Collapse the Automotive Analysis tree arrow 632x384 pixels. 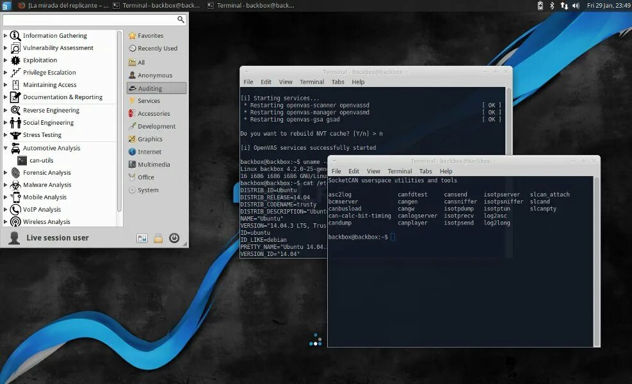[x=5, y=148]
